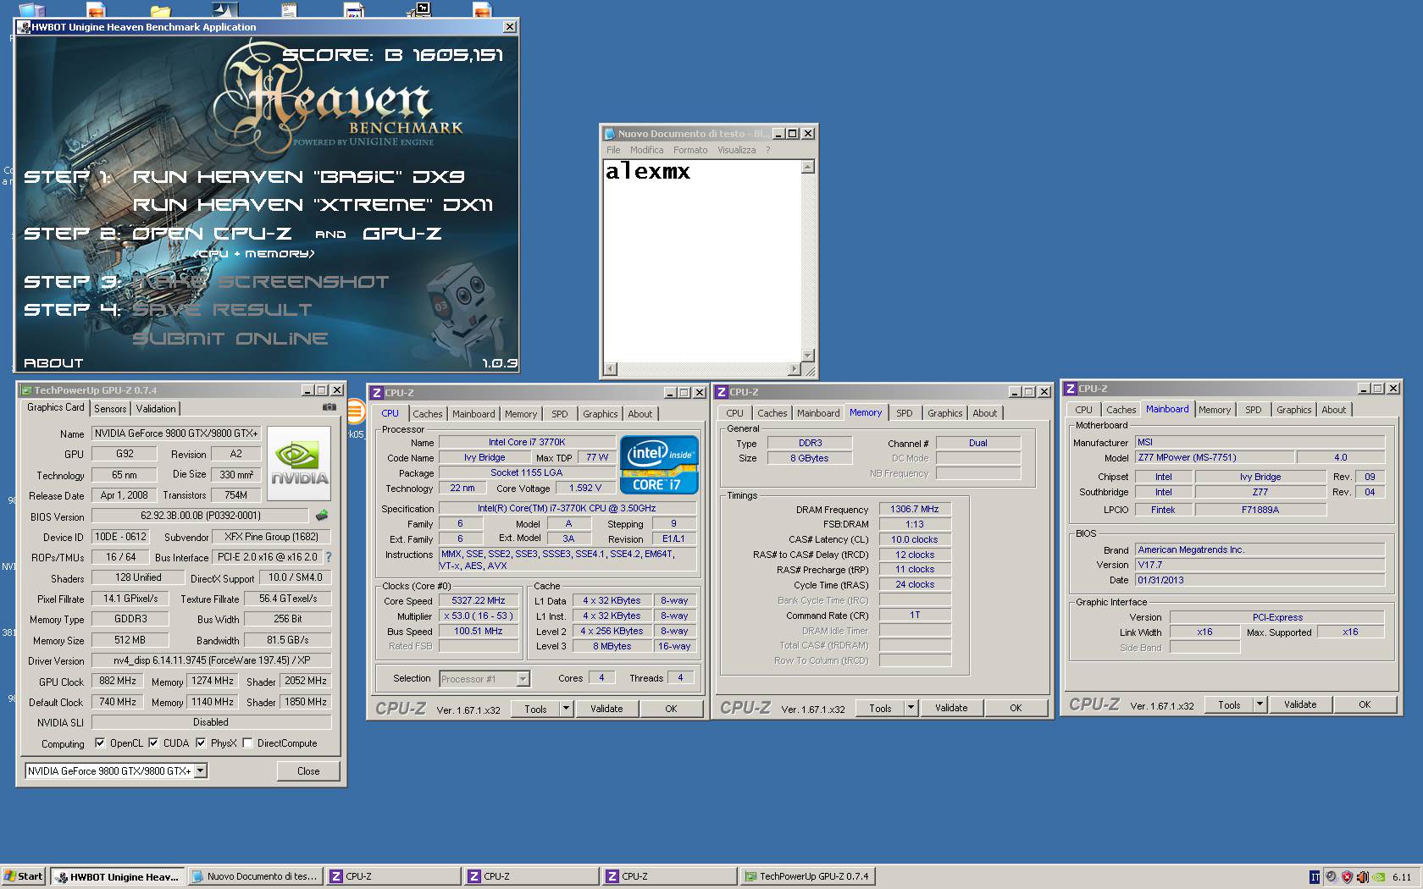
Task: Switch to Validation tab in GPU-Z
Action: click(156, 409)
